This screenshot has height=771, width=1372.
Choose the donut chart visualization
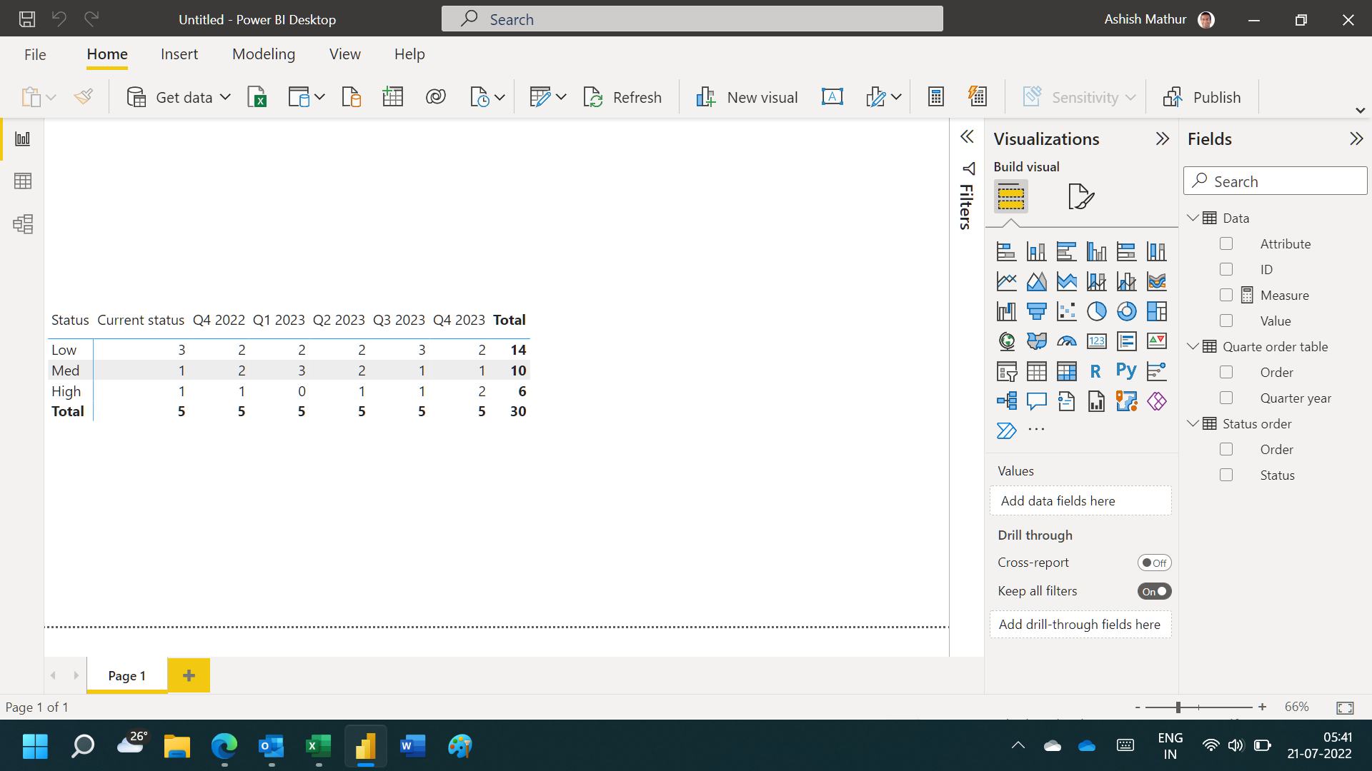pyautogui.click(x=1126, y=311)
